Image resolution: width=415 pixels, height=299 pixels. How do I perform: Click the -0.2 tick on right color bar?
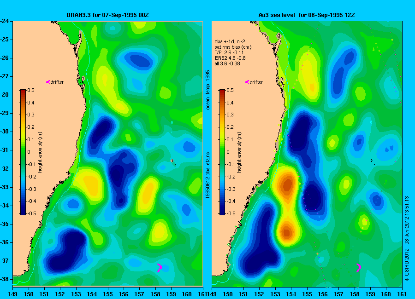[x=231, y=177]
